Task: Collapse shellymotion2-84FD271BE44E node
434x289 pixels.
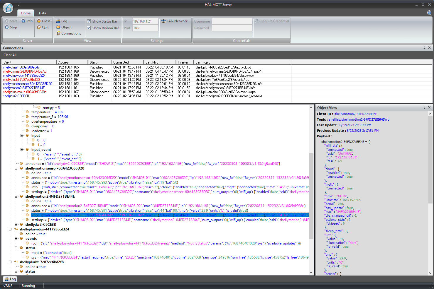Action: [x=16, y=196]
